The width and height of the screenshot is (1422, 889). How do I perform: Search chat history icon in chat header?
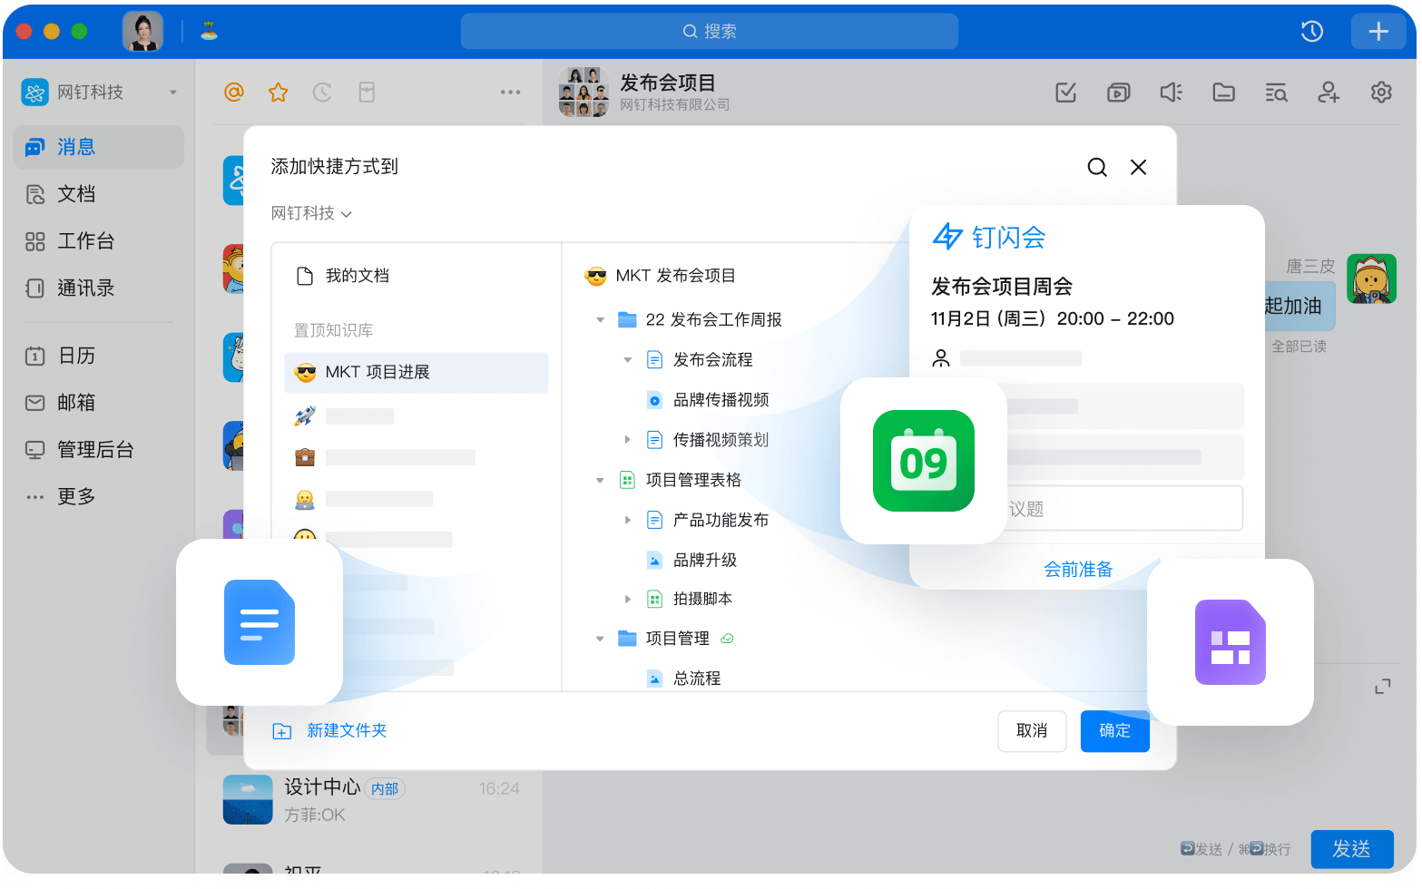click(1276, 92)
